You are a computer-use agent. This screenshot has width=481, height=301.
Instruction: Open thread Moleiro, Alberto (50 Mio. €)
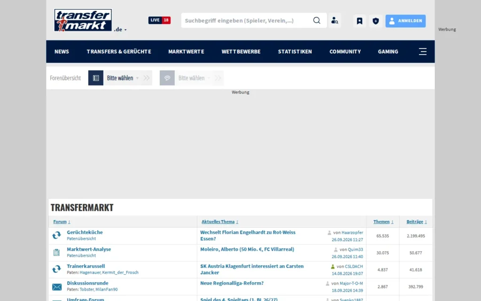tap(247, 249)
